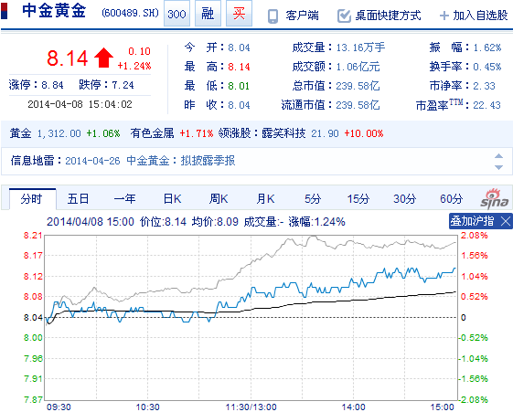Screen dimensions: 513x412
Task: Toggle the 叠加沪指 overlay button
Action: [x=473, y=221]
